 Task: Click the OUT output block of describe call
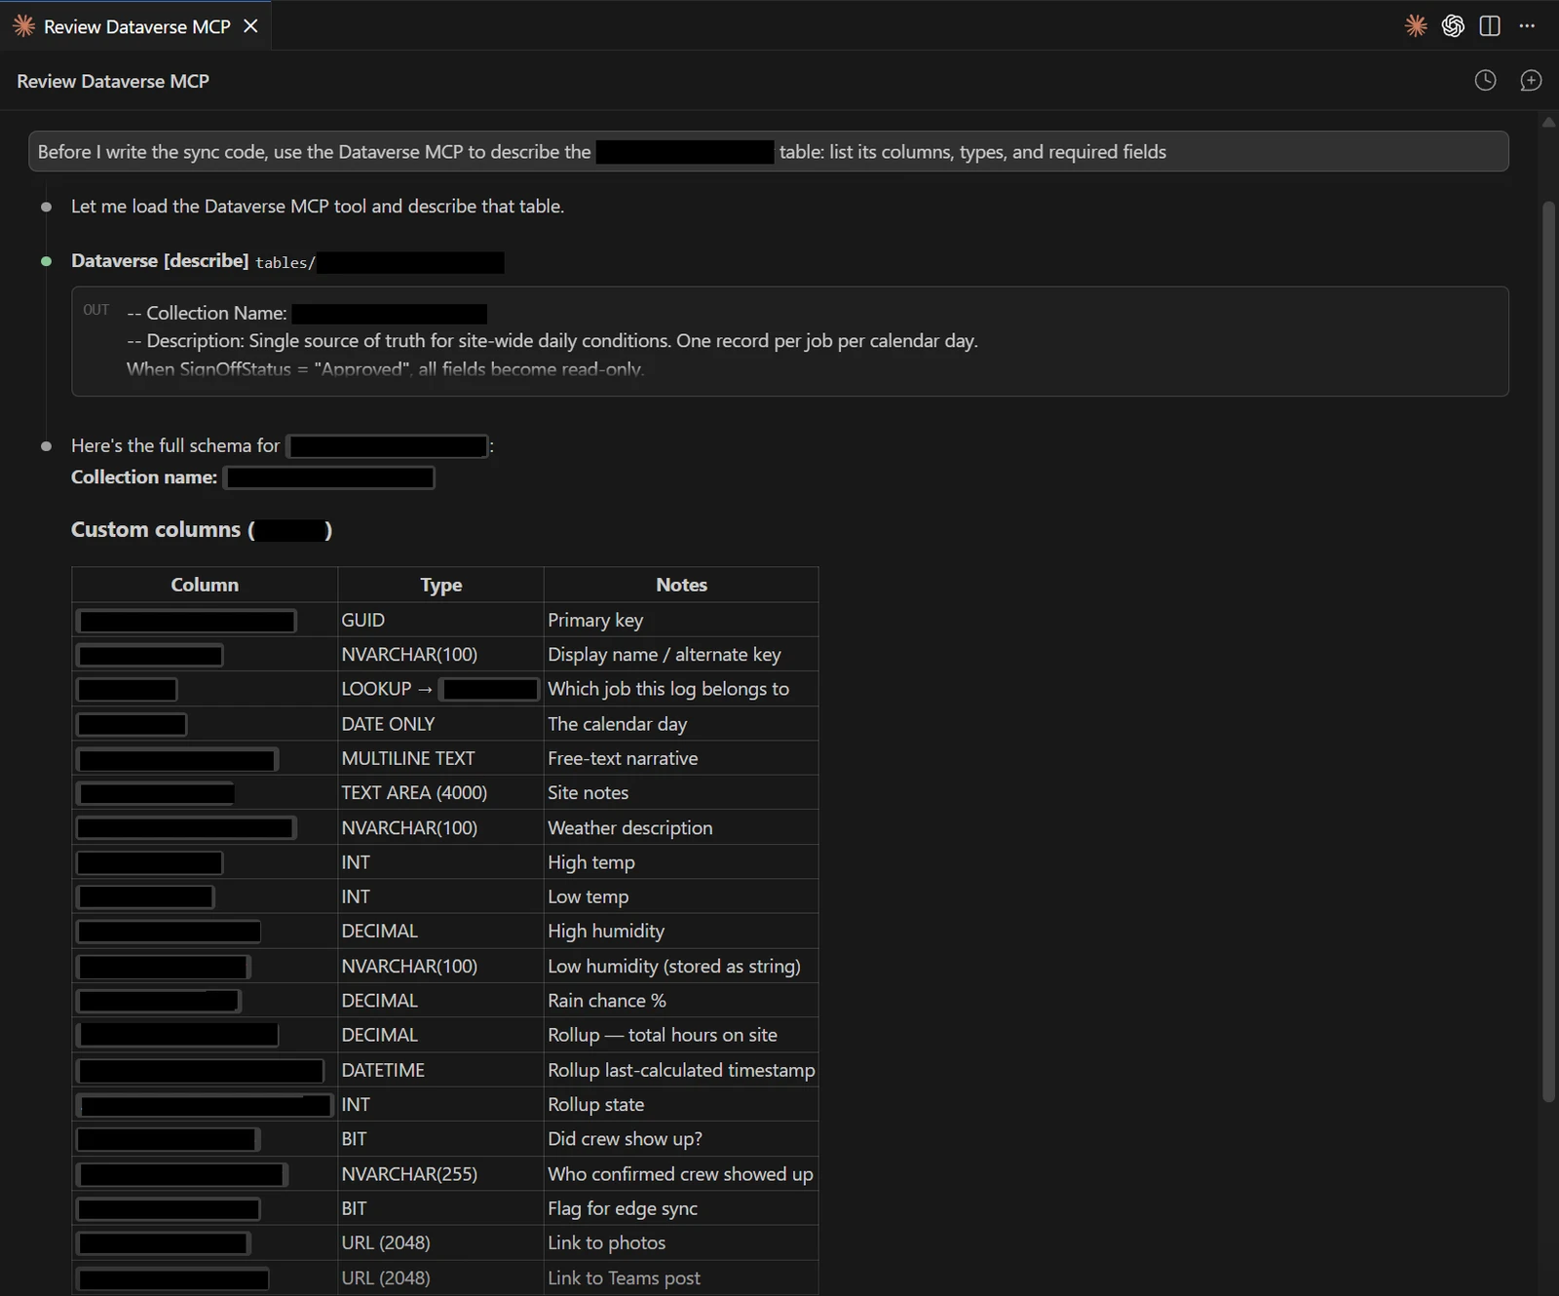click(789, 341)
